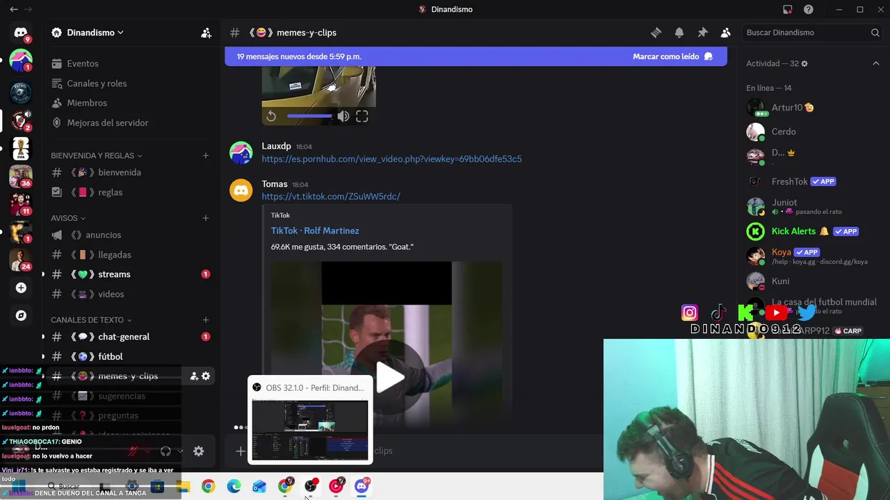
Task: Open the help question mark icon
Action: click(x=809, y=10)
